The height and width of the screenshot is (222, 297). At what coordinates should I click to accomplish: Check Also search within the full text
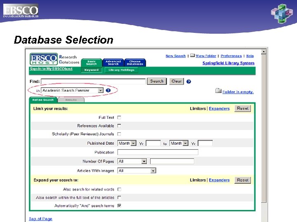click(x=119, y=197)
